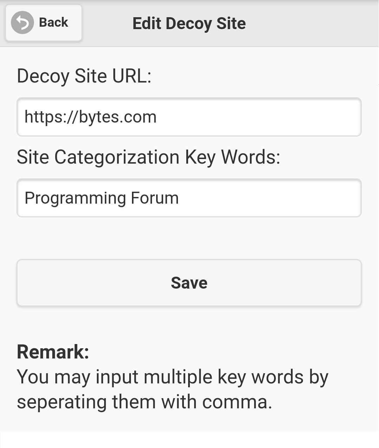379x448 pixels.
Task: Tap the Save button's text label
Action: click(189, 283)
